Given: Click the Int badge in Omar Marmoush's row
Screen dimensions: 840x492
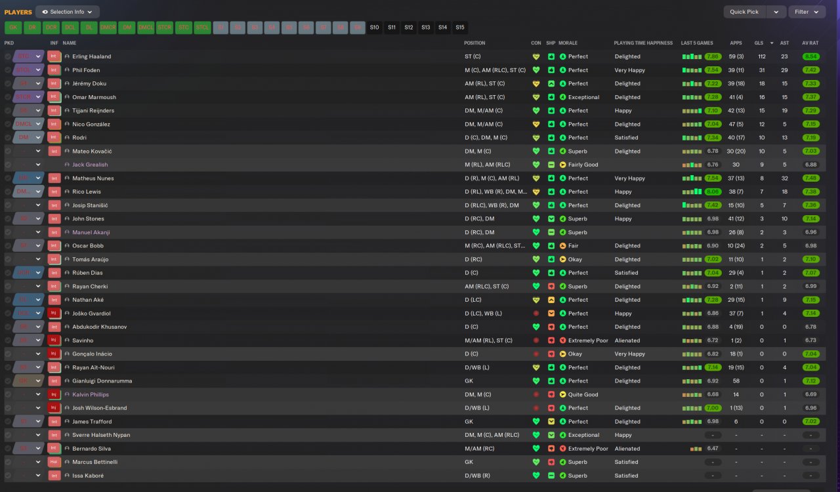Looking at the screenshot, I should tap(54, 97).
